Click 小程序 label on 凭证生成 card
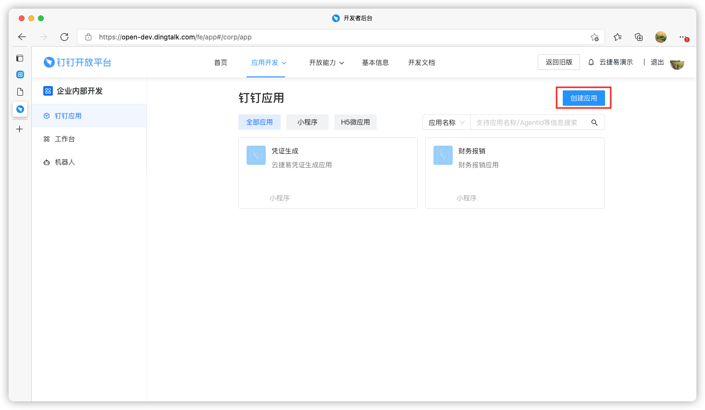 pyautogui.click(x=280, y=198)
